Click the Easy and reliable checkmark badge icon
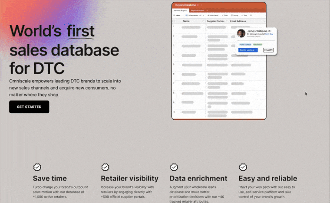The width and height of the screenshot is (330, 203). click(x=243, y=167)
